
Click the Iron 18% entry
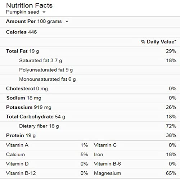135,154
